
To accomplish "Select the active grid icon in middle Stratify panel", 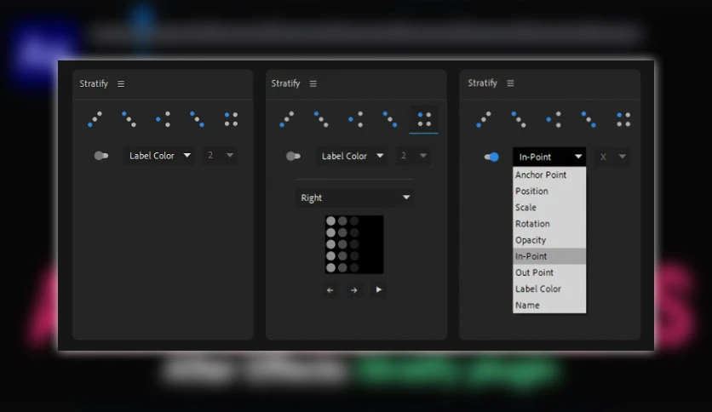I will (x=424, y=119).
